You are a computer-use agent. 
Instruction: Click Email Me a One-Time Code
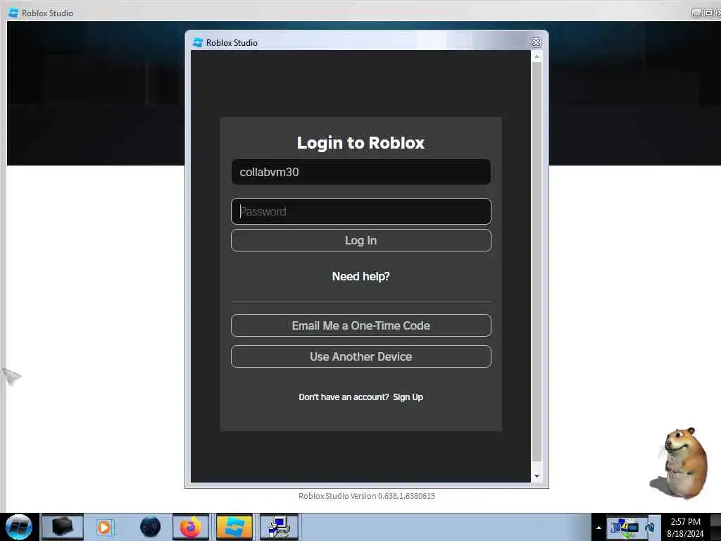tap(361, 325)
